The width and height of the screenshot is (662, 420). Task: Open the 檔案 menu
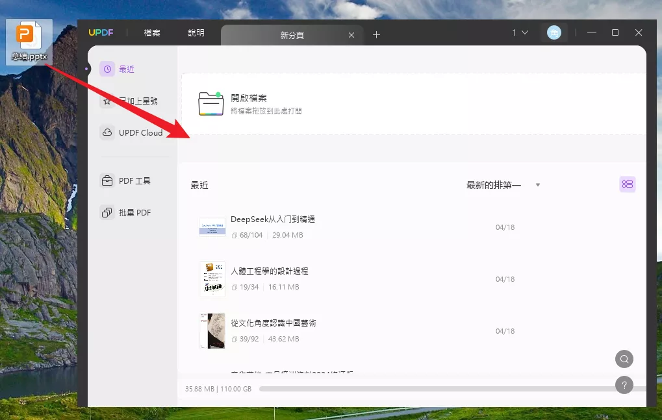pos(152,33)
